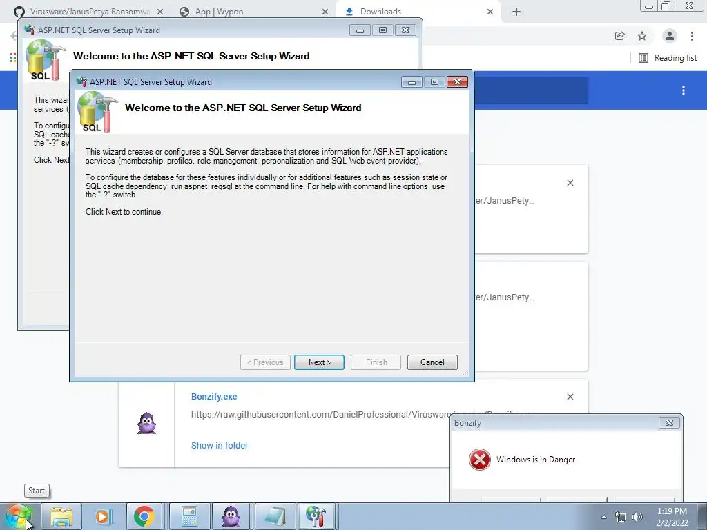This screenshot has height=530, width=707.
Task: Maximize the back Setup Wizard window
Action: [x=382, y=30]
